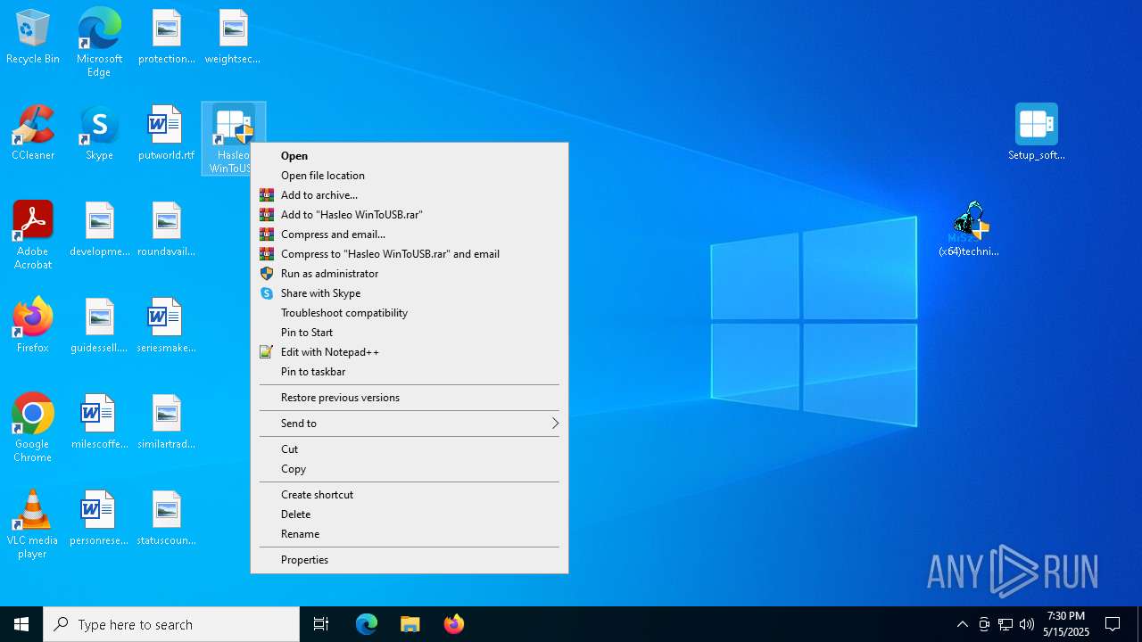Choose Create shortcut
Image resolution: width=1142 pixels, height=642 pixels.
[410, 495]
